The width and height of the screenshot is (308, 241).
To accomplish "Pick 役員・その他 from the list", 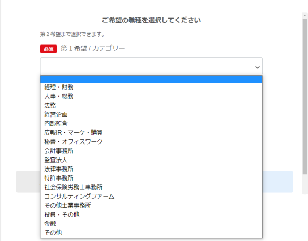I will click(151, 215).
